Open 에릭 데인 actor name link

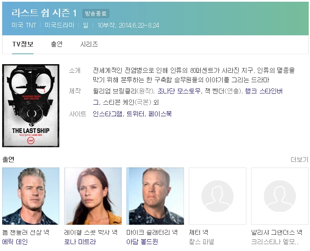pos(15,242)
